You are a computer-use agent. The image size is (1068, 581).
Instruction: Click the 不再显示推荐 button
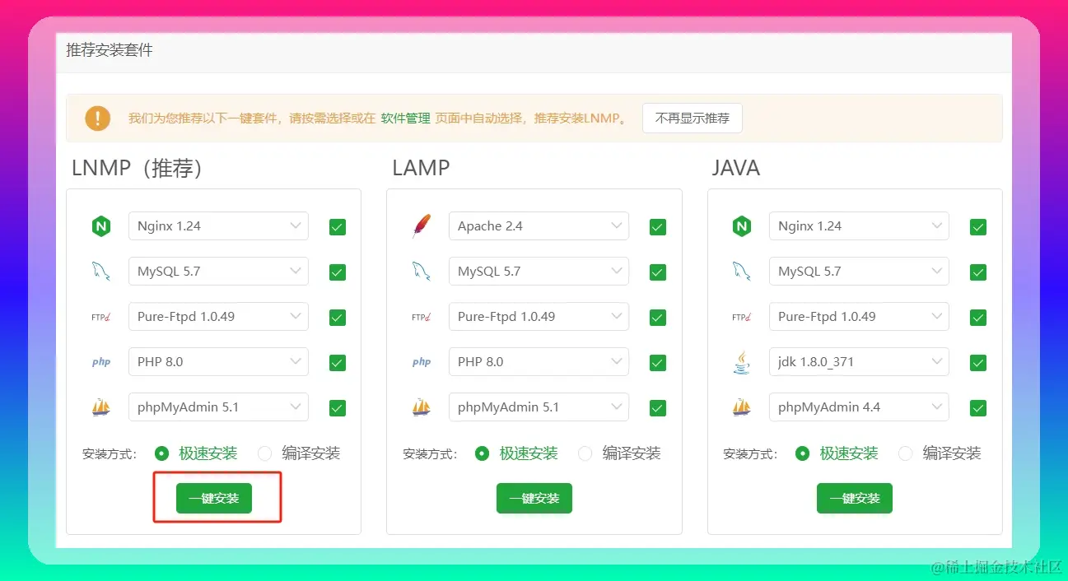click(693, 118)
